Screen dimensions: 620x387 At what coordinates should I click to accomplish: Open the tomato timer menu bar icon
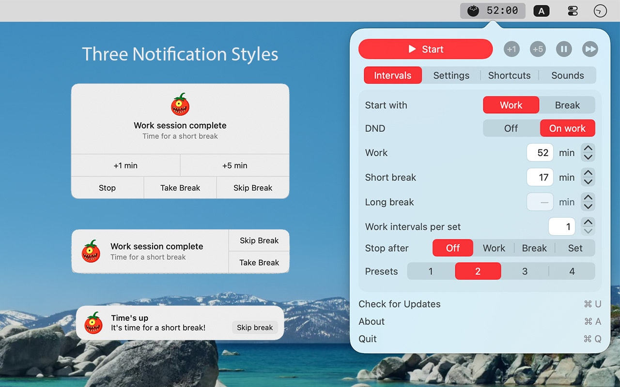coord(493,10)
